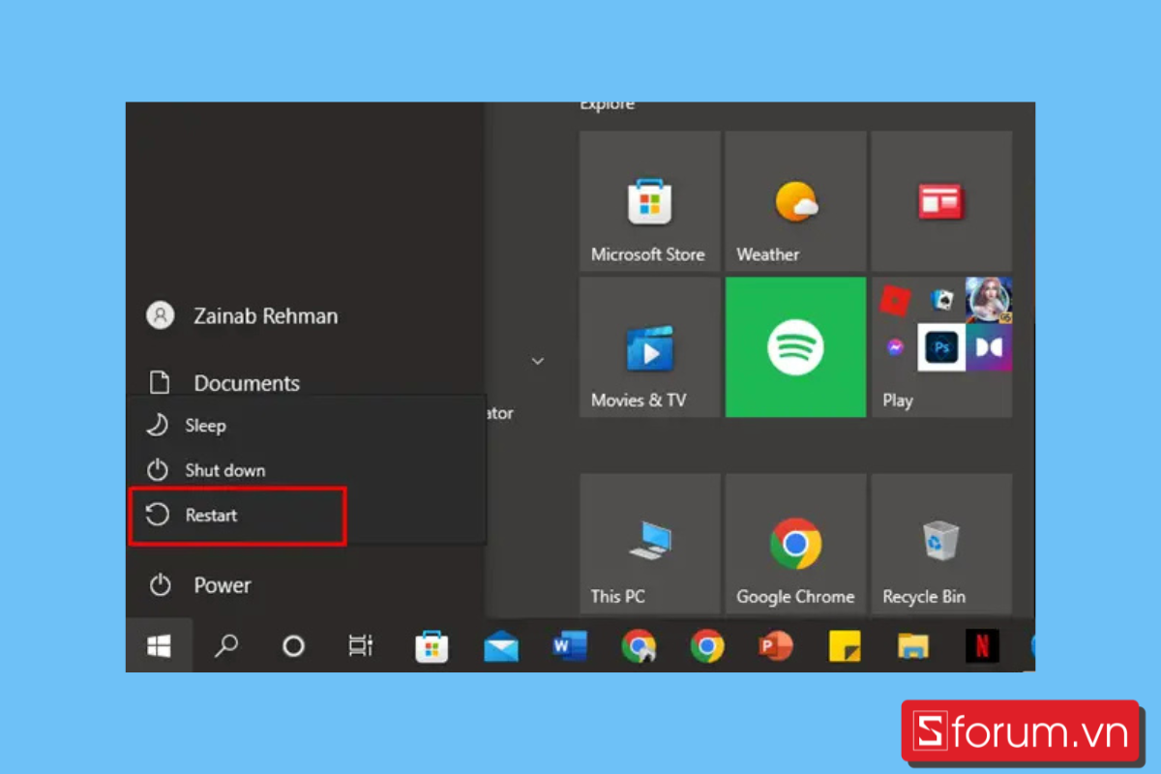Open the Weather tile

(x=795, y=201)
